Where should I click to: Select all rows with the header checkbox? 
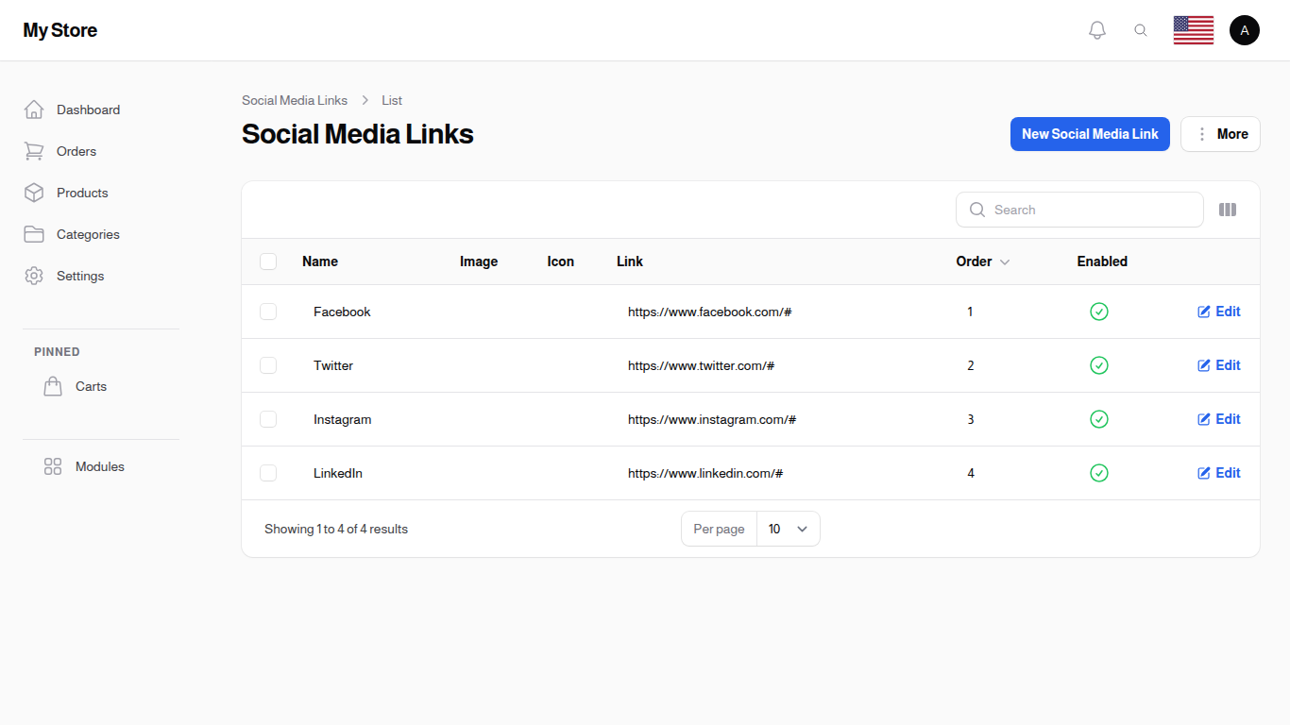click(268, 261)
